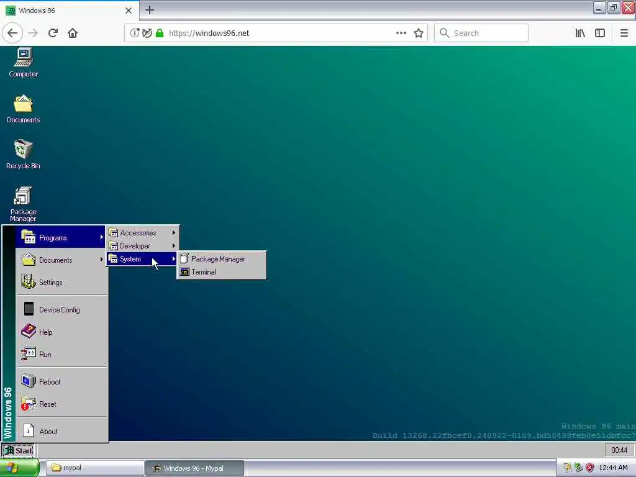This screenshot has height=477, width=636.
Task: Click the Developer submenu arrow
Action: tap(174, 246)
